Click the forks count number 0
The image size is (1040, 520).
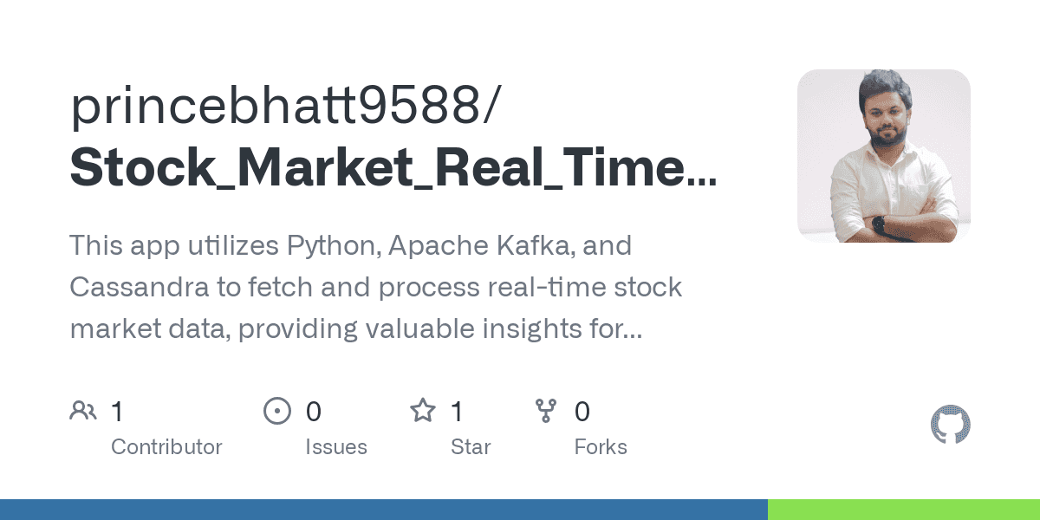582,411
